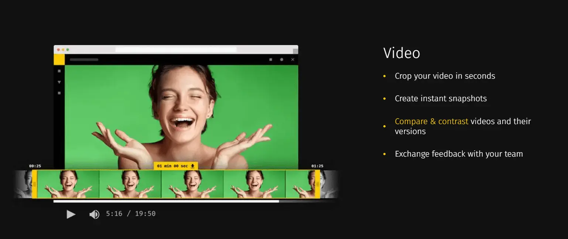Select the top square tool in the left sidebar
Screen dimensions: 568x239
[x=59, y=71]
